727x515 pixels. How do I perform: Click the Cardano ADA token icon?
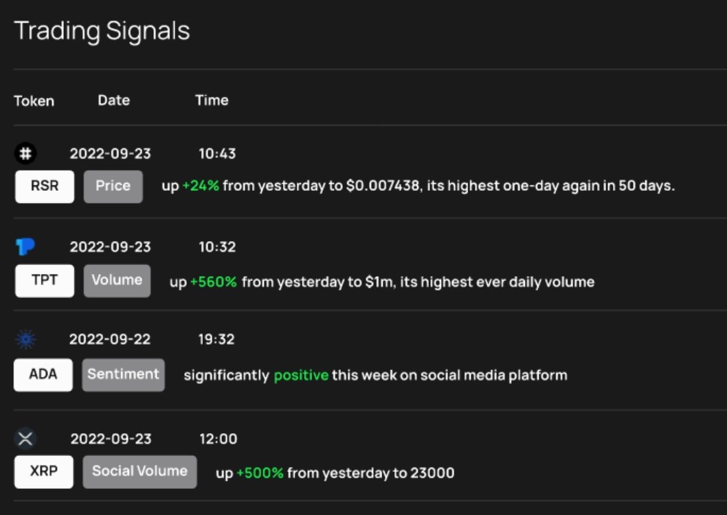[x=25, y=339]
